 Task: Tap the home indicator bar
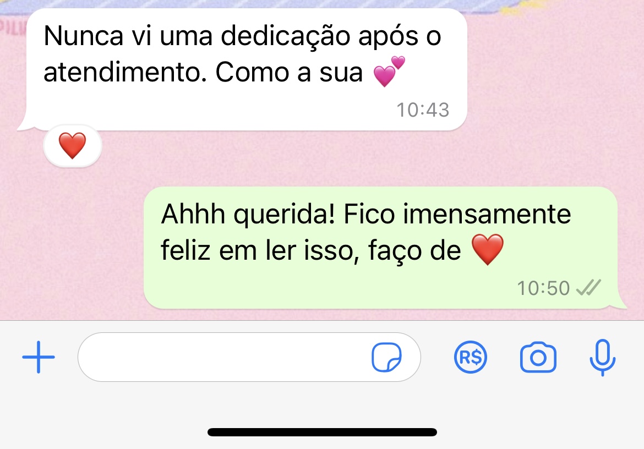pos(322,432)
